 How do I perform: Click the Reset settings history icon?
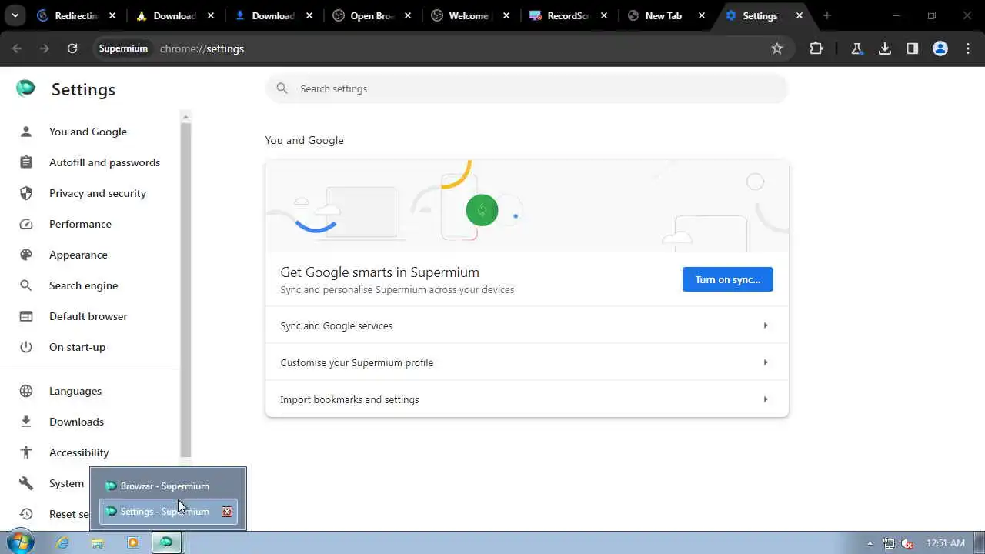tap(26, 514)
